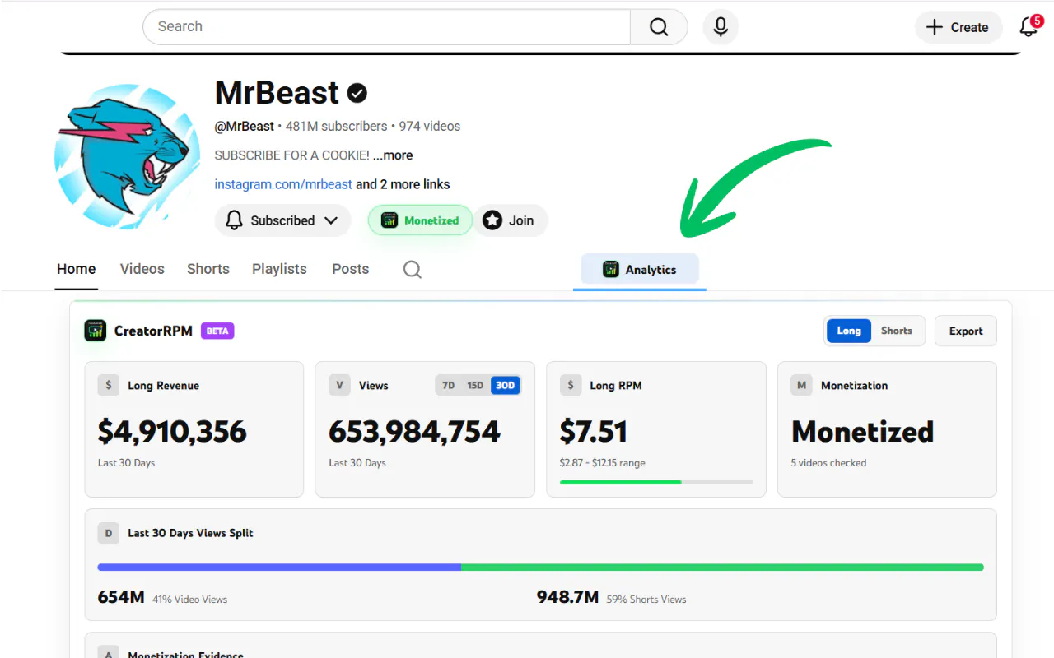1054x658 pixels.
Task: Click the '$2.87 - $12.15 range' text
Action: pos(603,463)
